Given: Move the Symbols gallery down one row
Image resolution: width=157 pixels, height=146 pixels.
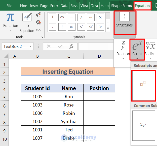Looking at the screenshot, I should (x=108, y=22).
